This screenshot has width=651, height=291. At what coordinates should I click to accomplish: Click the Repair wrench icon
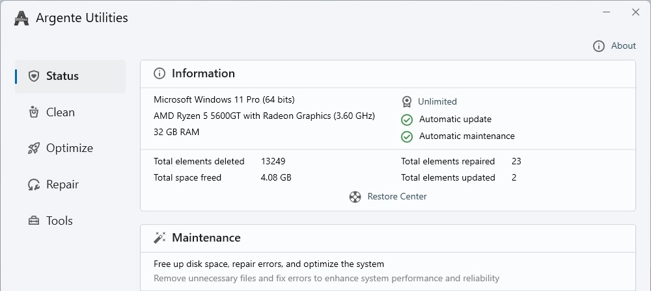34,184
